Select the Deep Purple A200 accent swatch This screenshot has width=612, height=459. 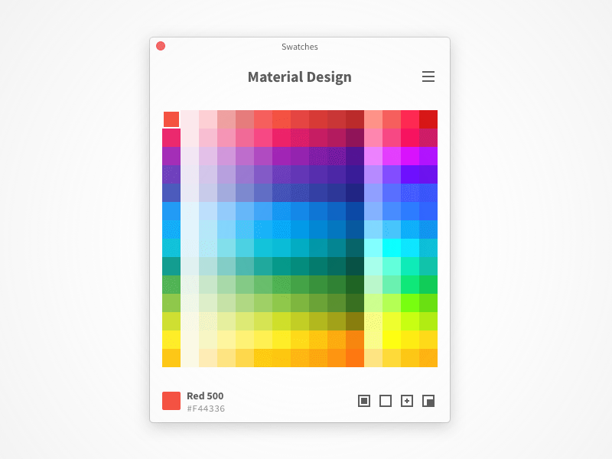tap(392, 174)
